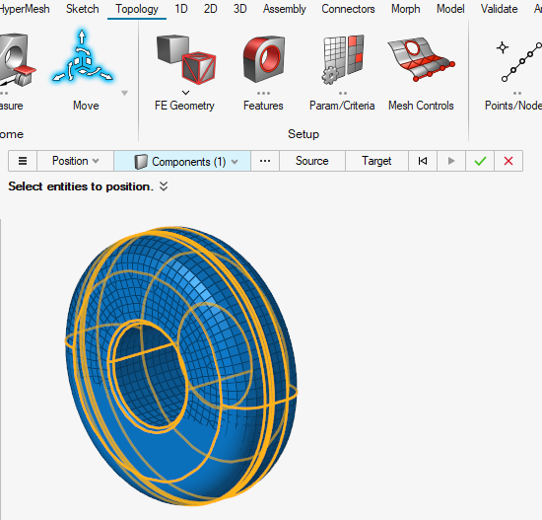Cancel the tool with red X
The height and width of the screenshot is (520, 542).
point(508,161)
